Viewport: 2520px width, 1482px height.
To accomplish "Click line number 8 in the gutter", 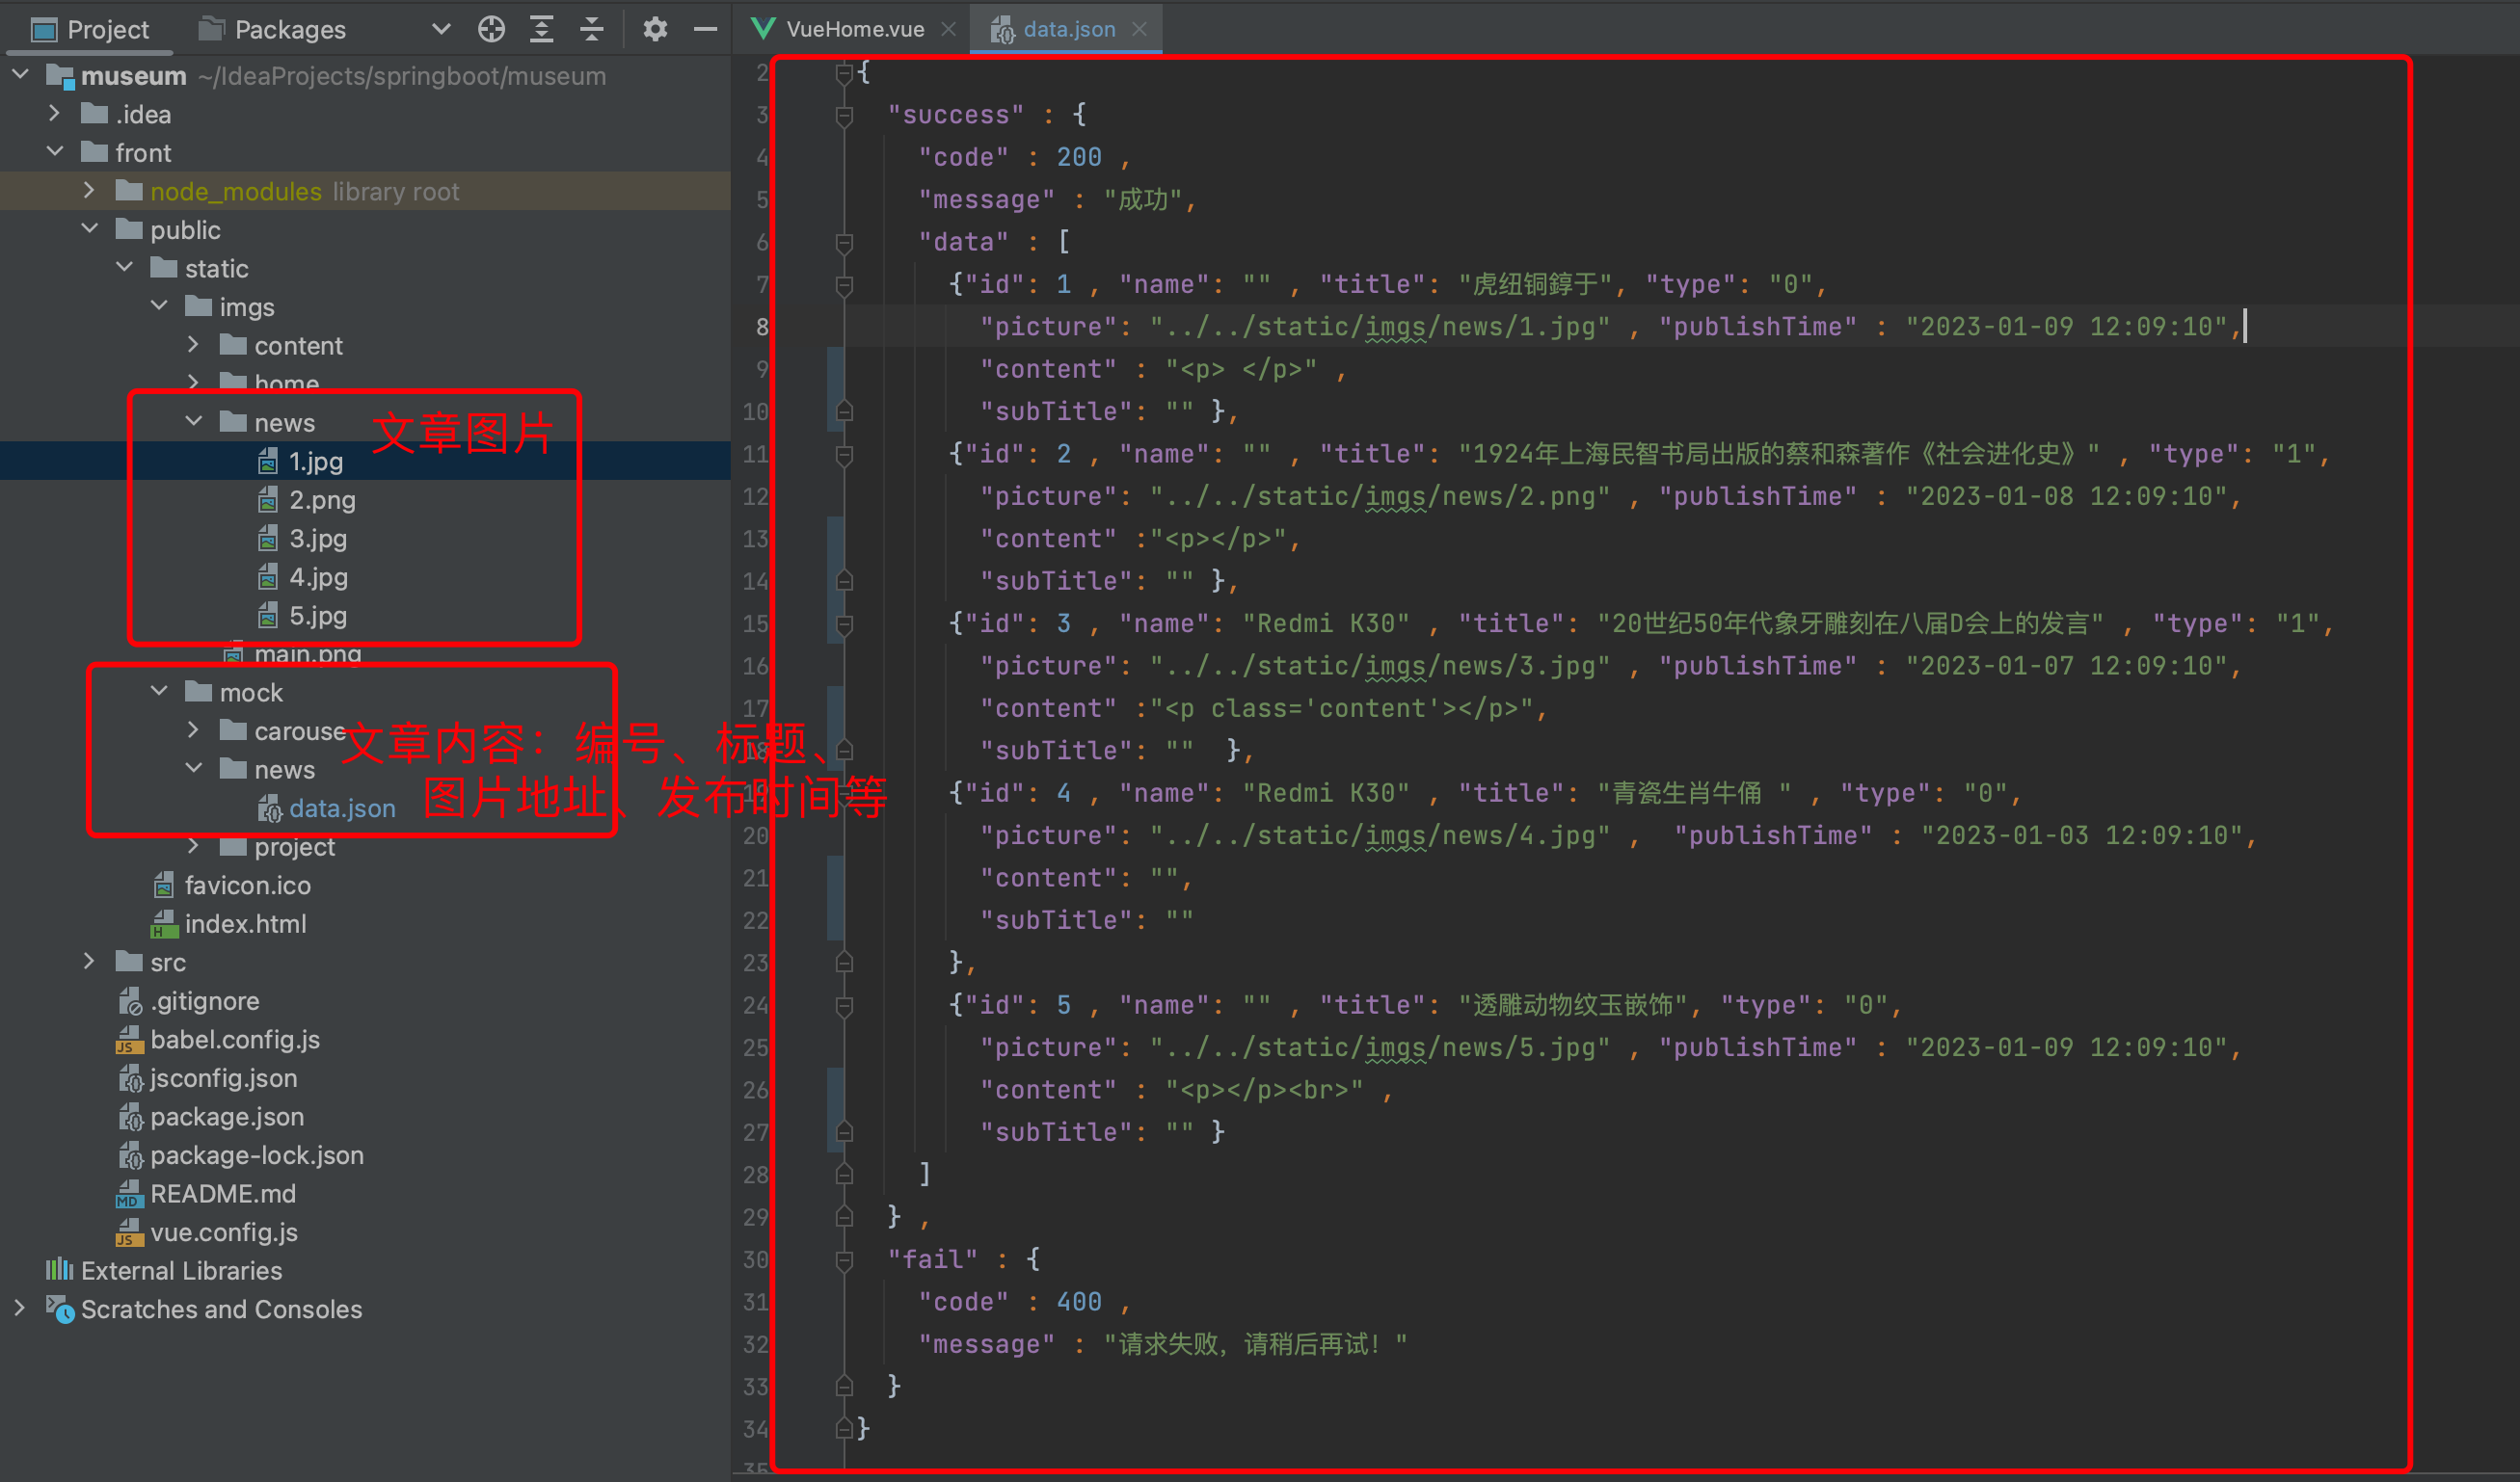I will (x=761, y=327).
